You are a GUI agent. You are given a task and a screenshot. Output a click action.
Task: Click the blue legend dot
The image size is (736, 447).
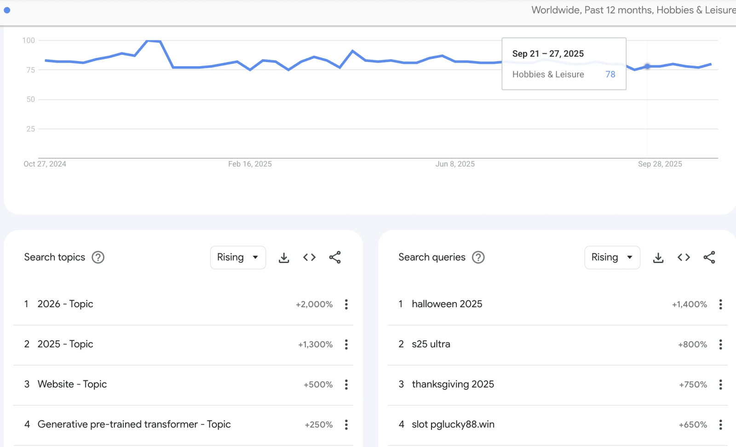(7, 10)
